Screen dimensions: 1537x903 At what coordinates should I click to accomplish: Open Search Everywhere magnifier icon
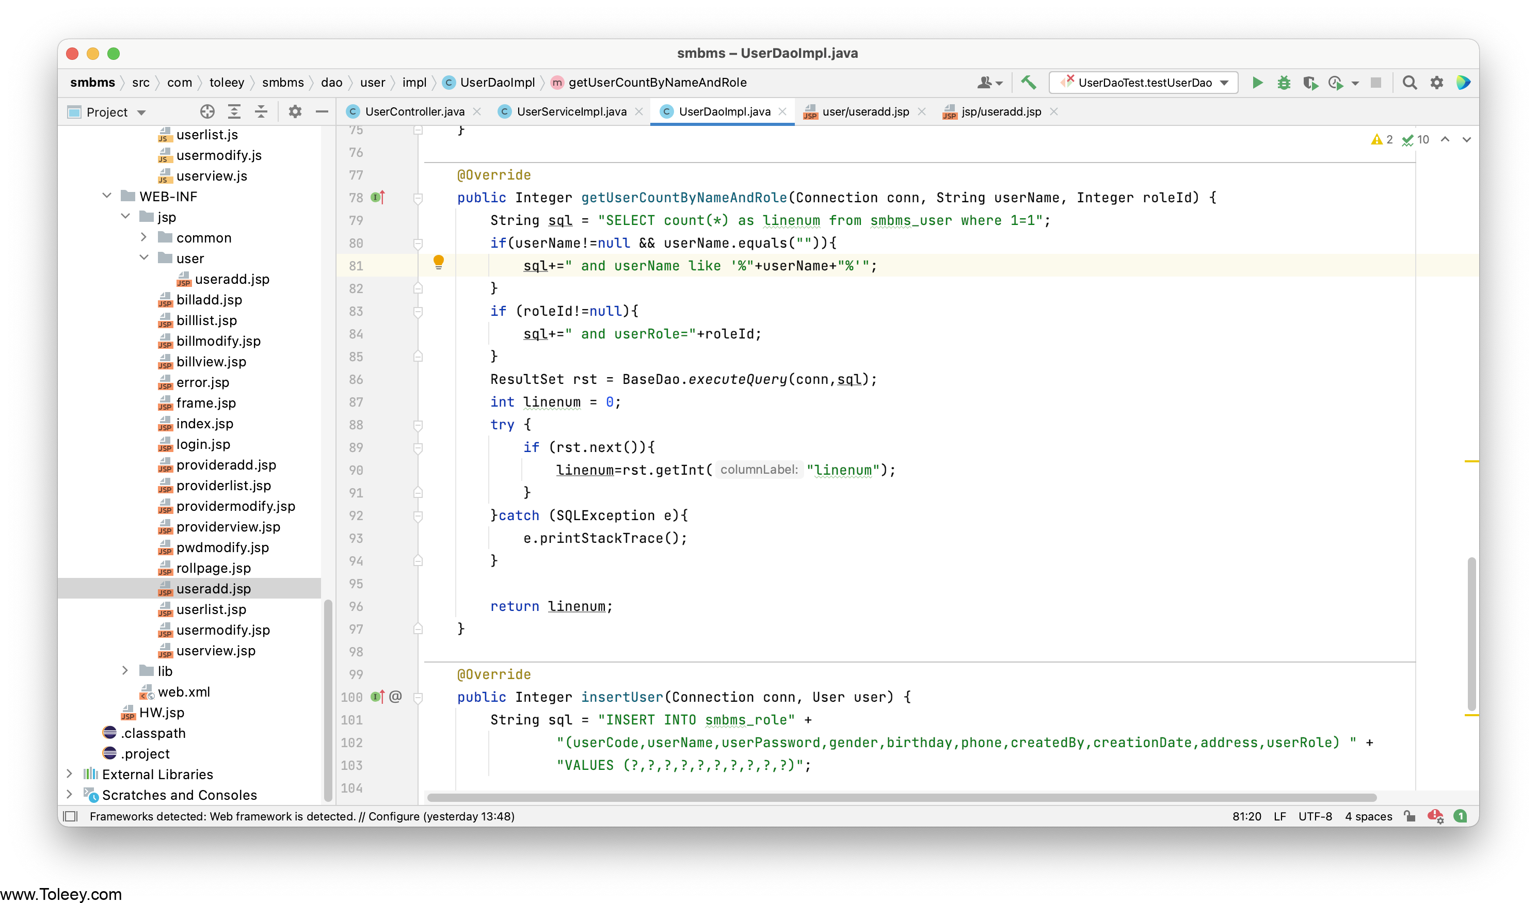[1409, 83]
